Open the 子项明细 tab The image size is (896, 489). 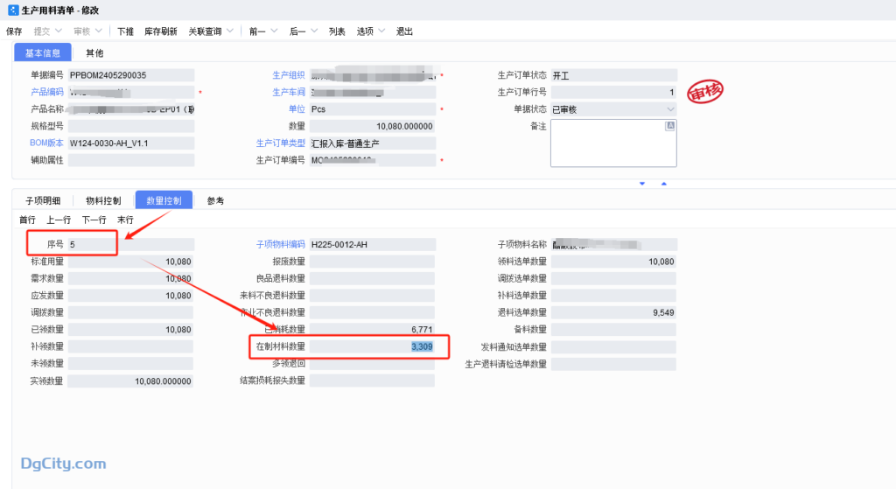[43, 200]
